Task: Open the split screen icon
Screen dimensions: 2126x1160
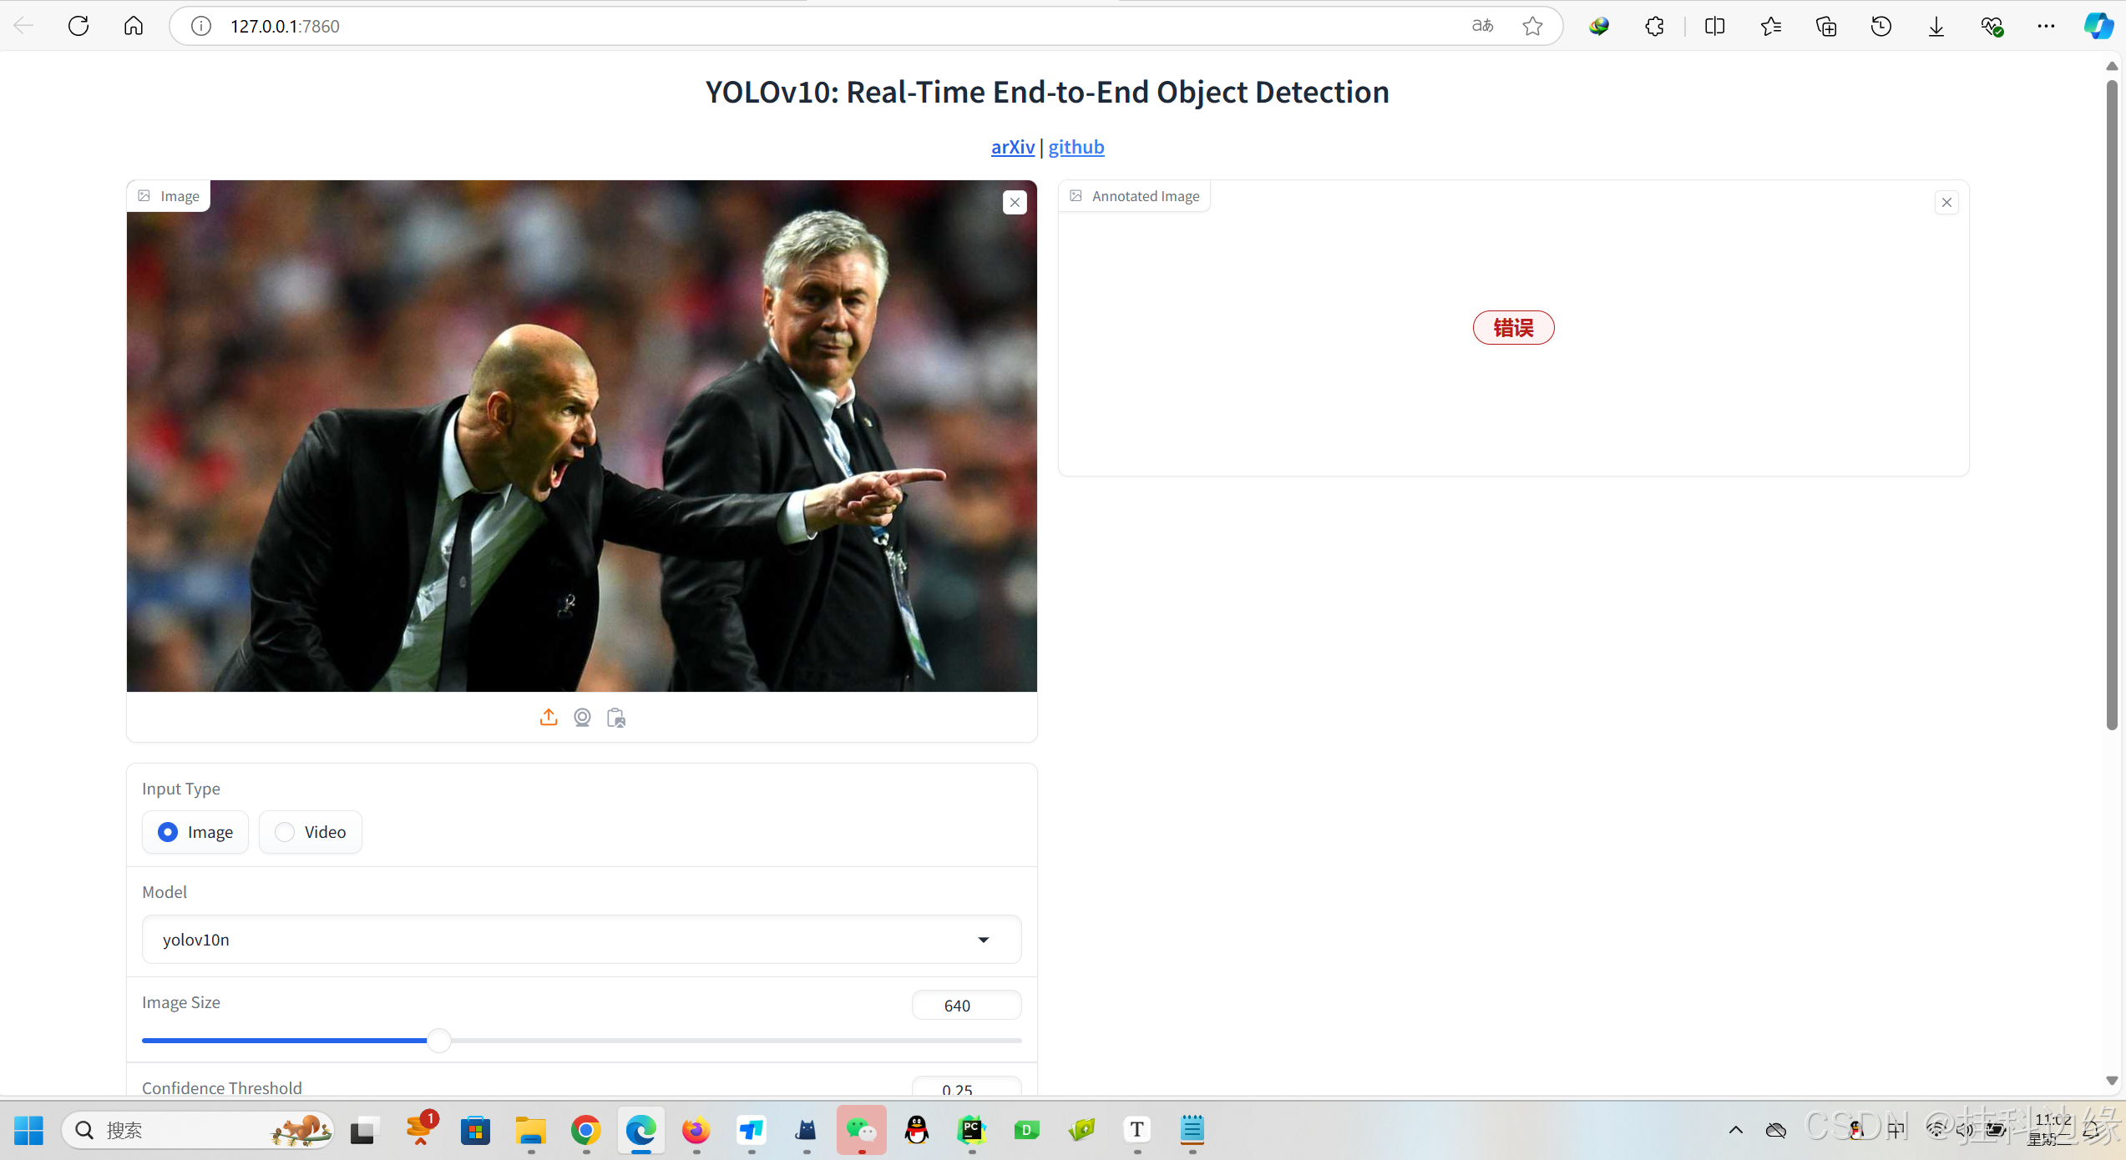Action: pos(1714,26)
